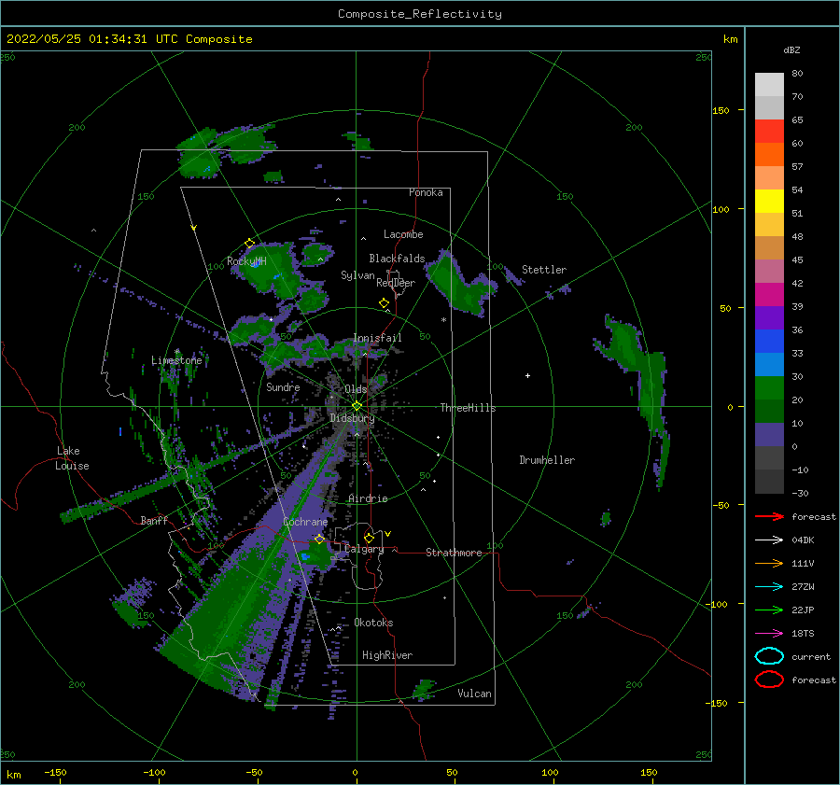Click the magenta 18TS arrow icon

[769, 634]
